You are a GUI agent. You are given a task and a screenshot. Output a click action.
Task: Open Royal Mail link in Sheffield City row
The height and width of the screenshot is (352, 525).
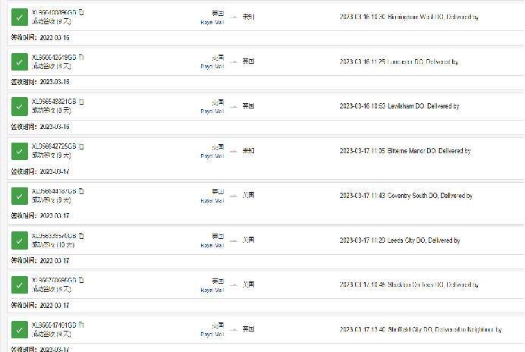click(x=212, y=335)
